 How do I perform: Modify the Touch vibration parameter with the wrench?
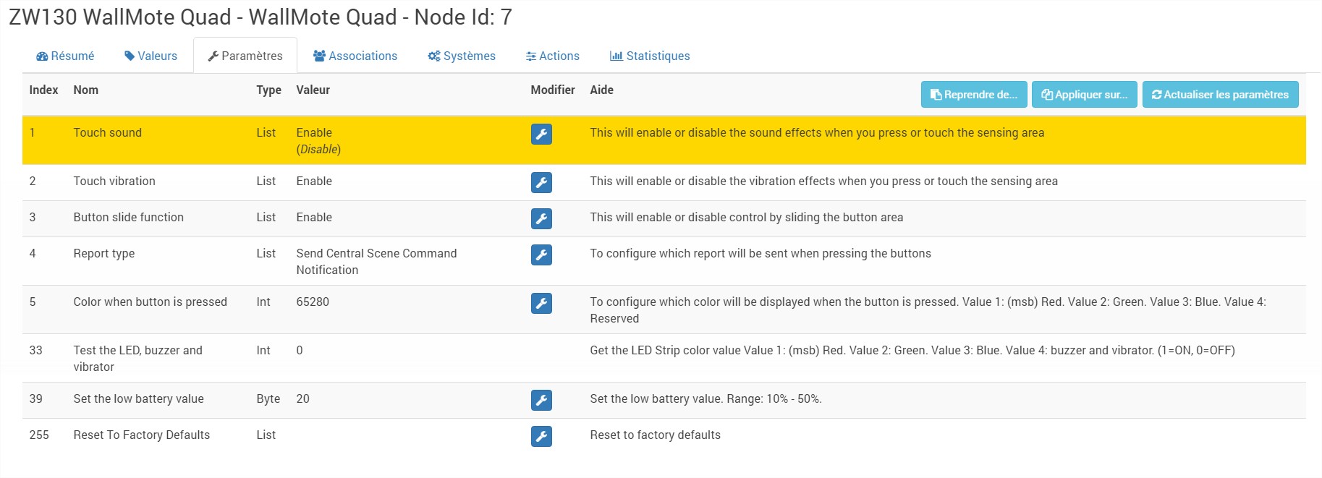[x=541, y=182]
